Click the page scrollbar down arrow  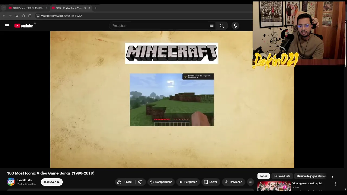[x=345, y=189]
